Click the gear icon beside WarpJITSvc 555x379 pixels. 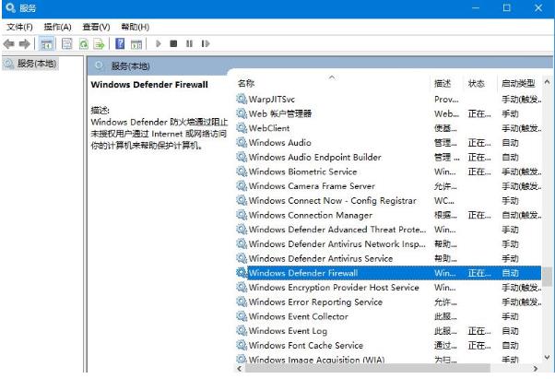(x=242, y=99)
